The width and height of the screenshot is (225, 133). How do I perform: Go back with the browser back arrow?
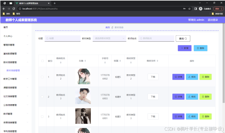point(4,9)
